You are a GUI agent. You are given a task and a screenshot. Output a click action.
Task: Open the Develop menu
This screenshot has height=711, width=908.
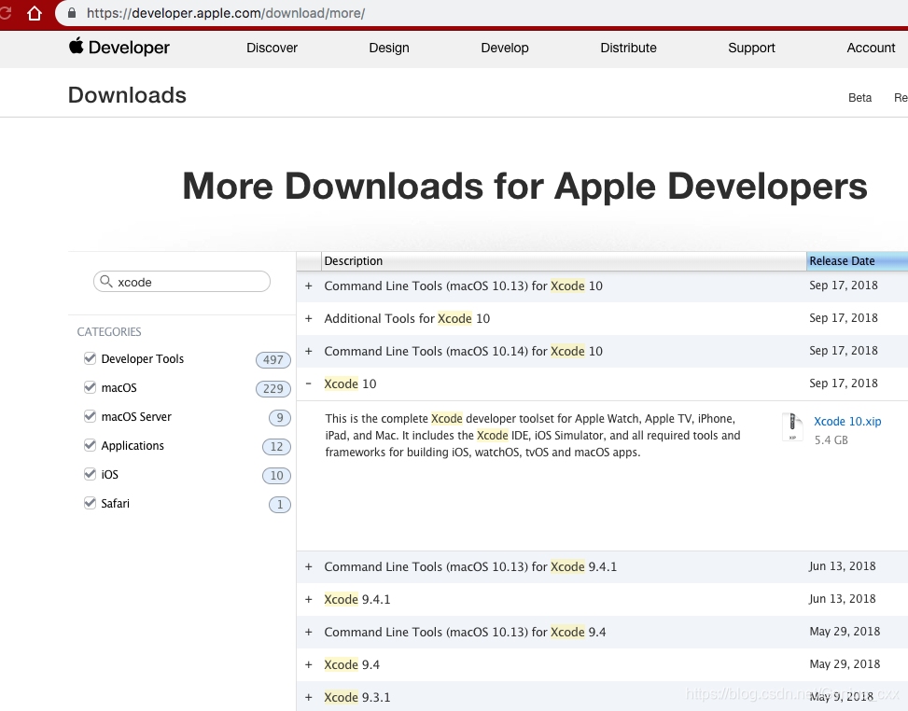(x=505, y=49)
